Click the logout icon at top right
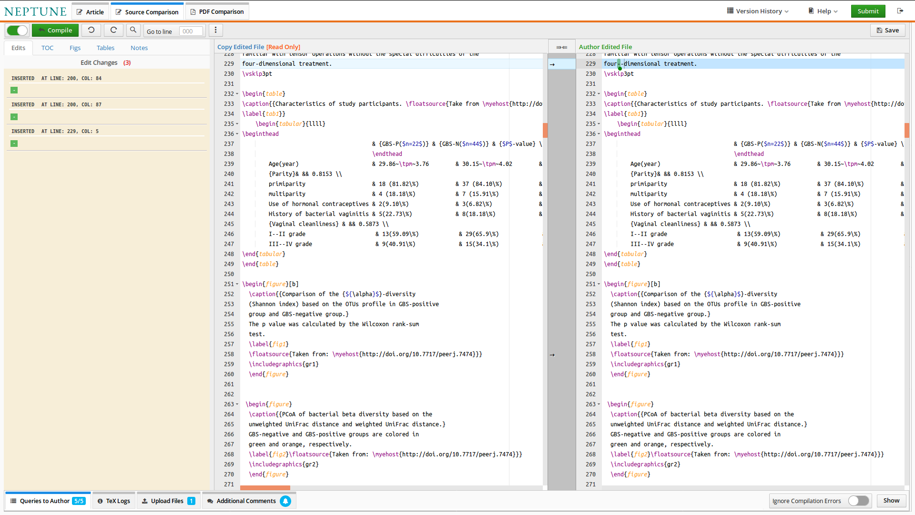 (x=900, y=11)
